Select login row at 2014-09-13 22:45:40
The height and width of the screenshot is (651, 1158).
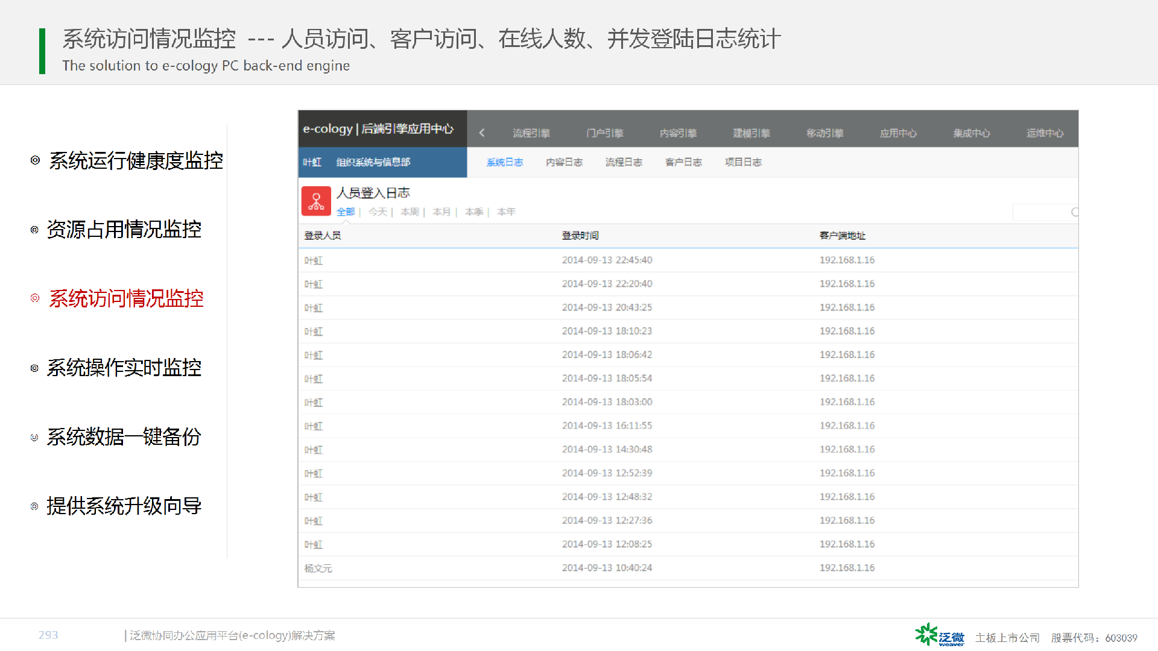[688, 260]
